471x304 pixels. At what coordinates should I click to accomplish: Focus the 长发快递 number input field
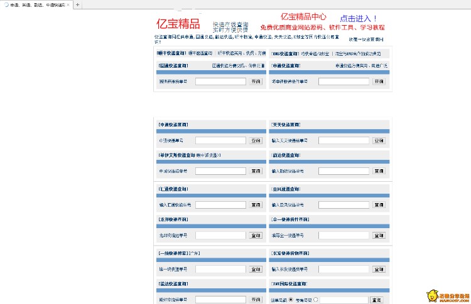344,270
